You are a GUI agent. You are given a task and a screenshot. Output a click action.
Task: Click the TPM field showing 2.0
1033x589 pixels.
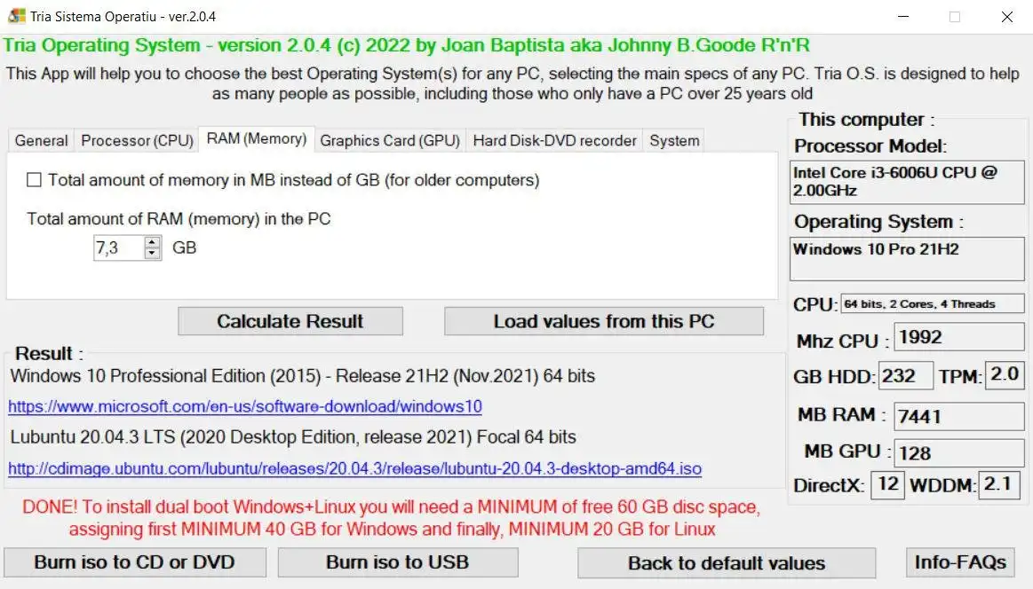pyautogui.click(x=1005, y=375)
